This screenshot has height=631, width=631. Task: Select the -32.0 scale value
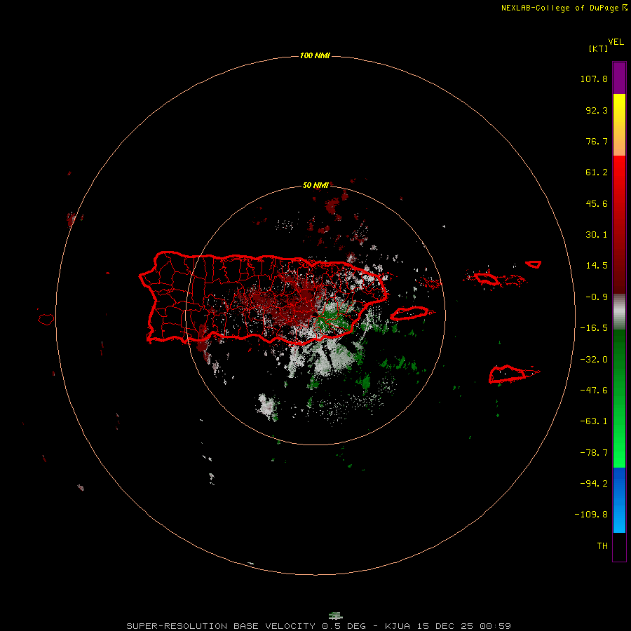pyautogui.click(x=594, y=360)
